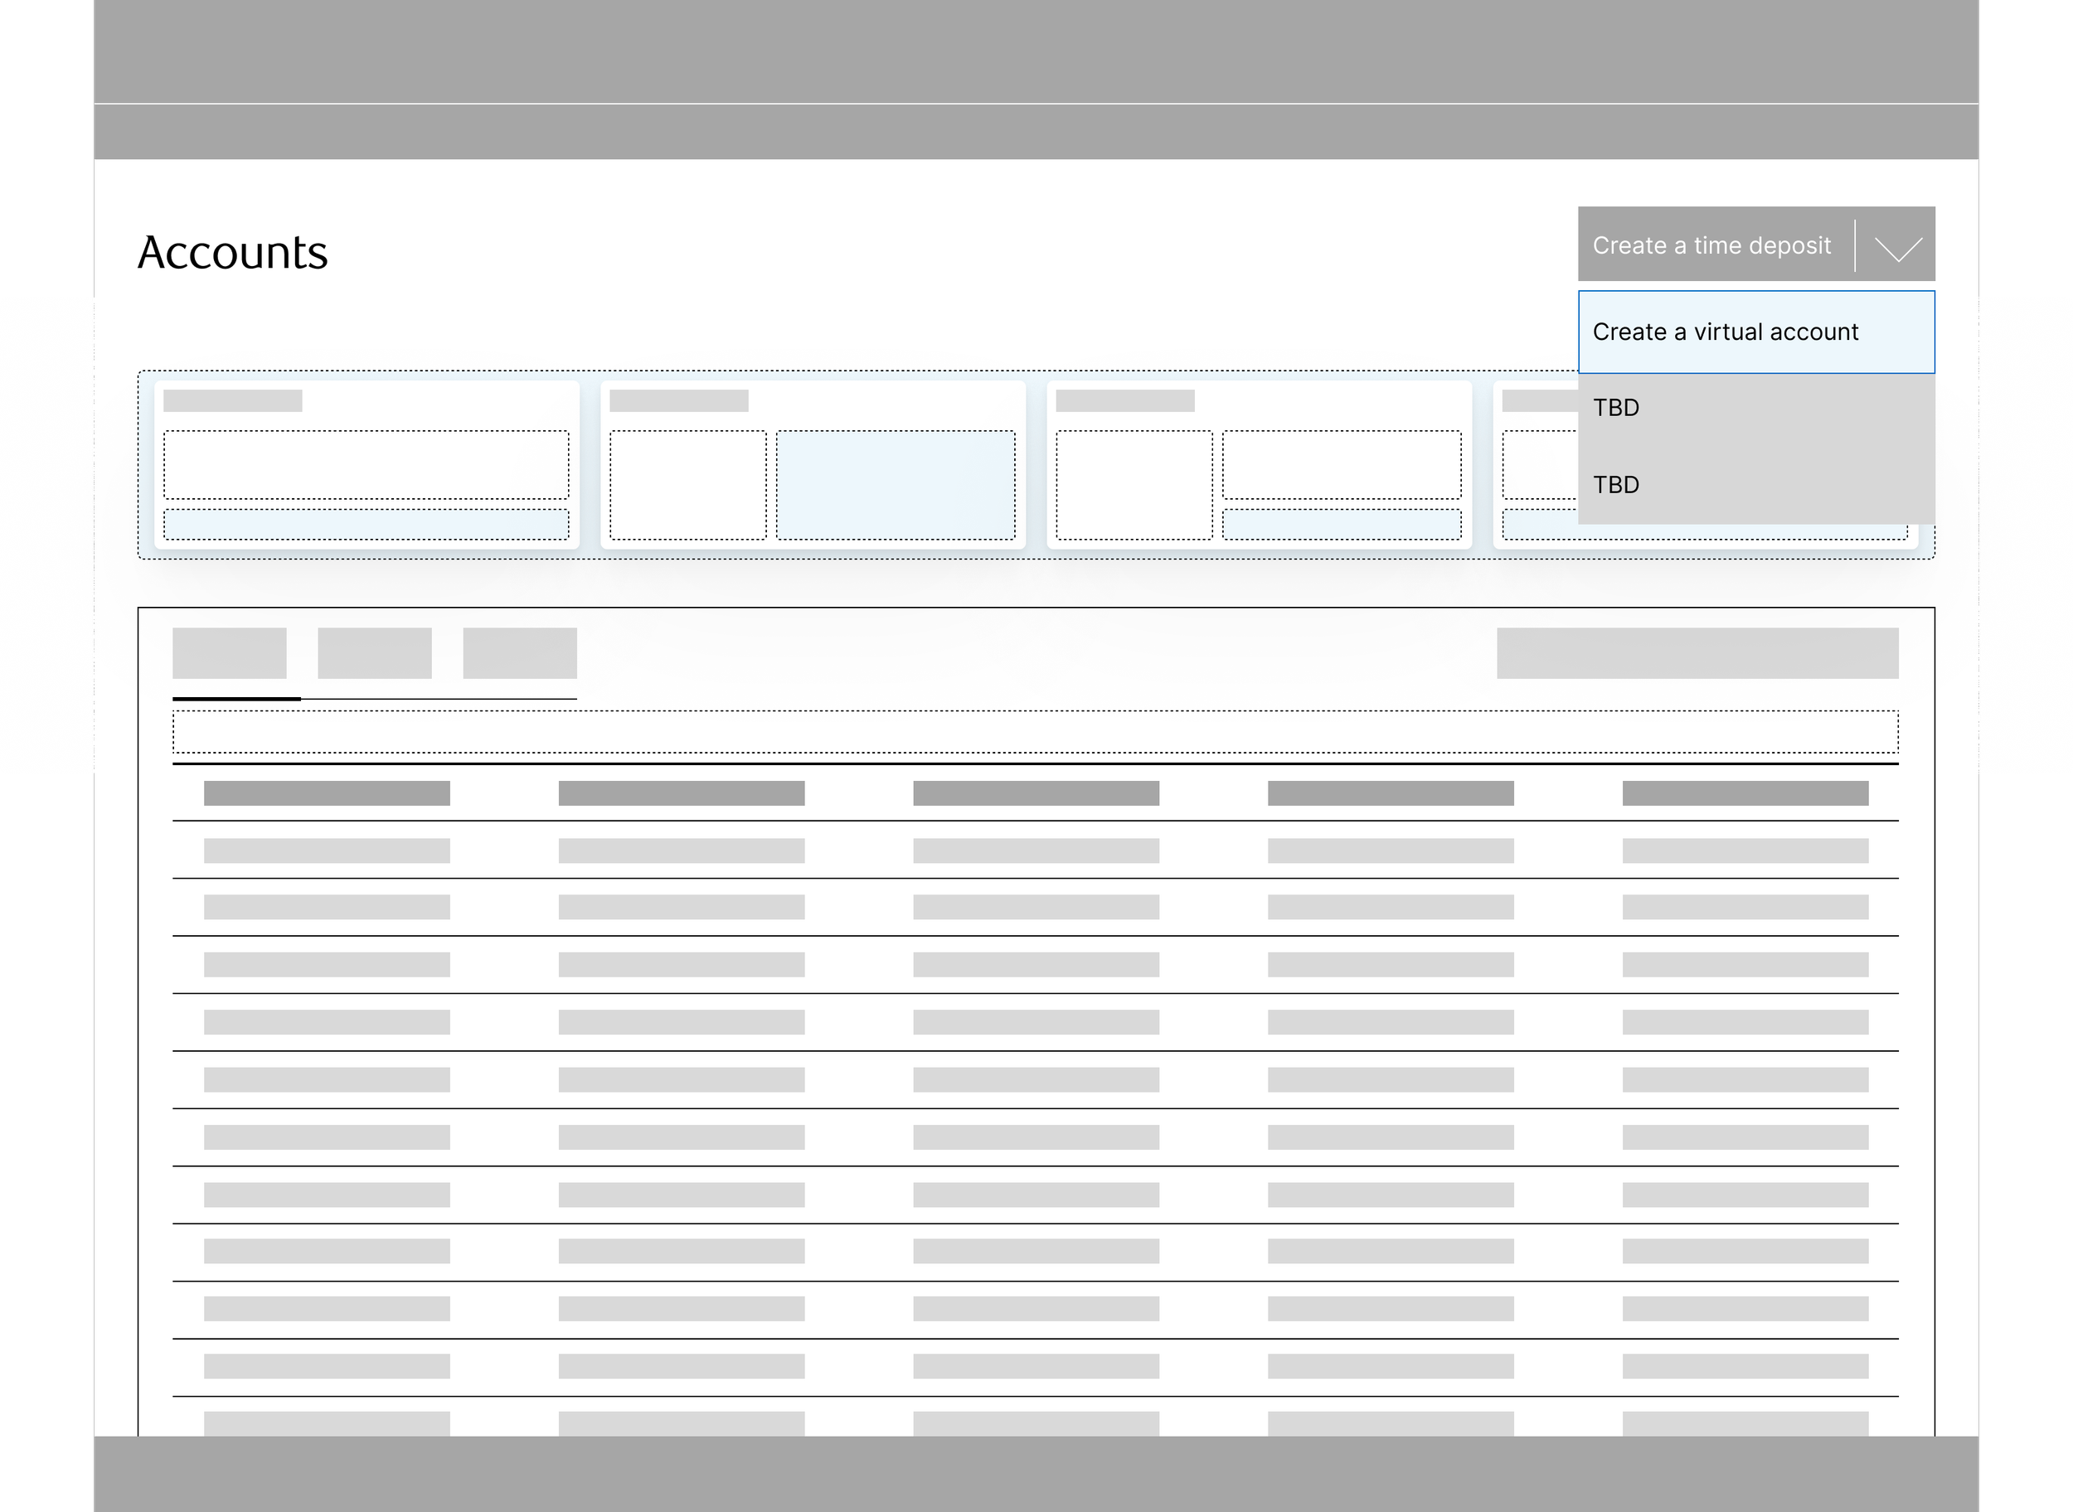
Task: Switch to the third tab placeholder
Action: click(519, 653)
